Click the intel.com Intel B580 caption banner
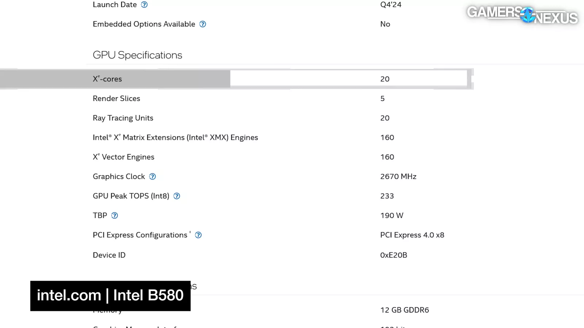The image size is (584, 328). pos(110,296)
